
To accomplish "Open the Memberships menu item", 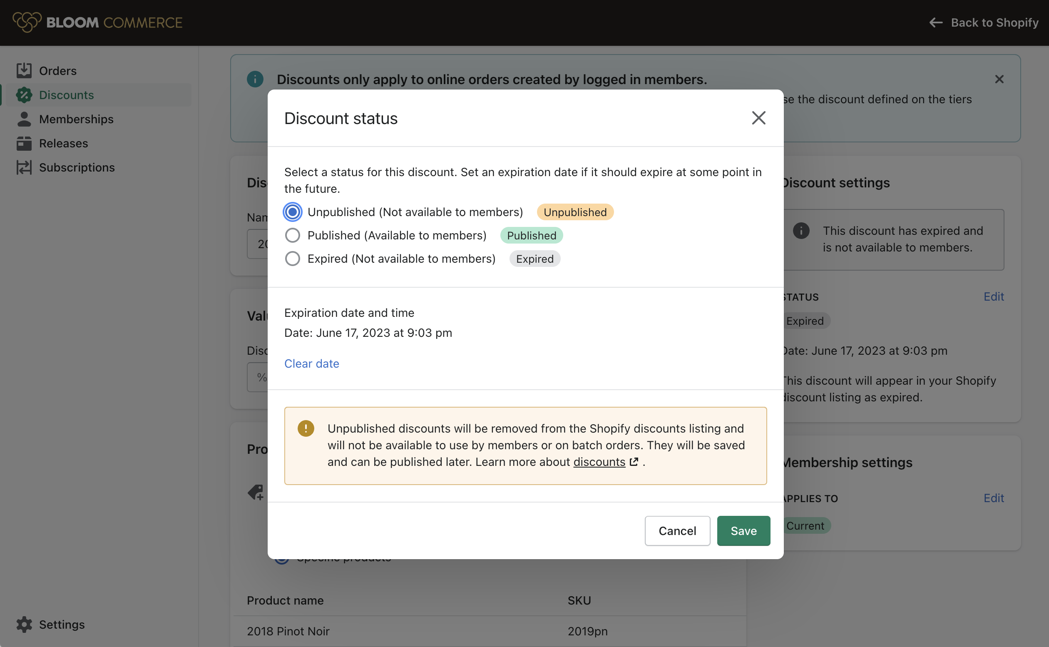I will [x=76, y=119].
